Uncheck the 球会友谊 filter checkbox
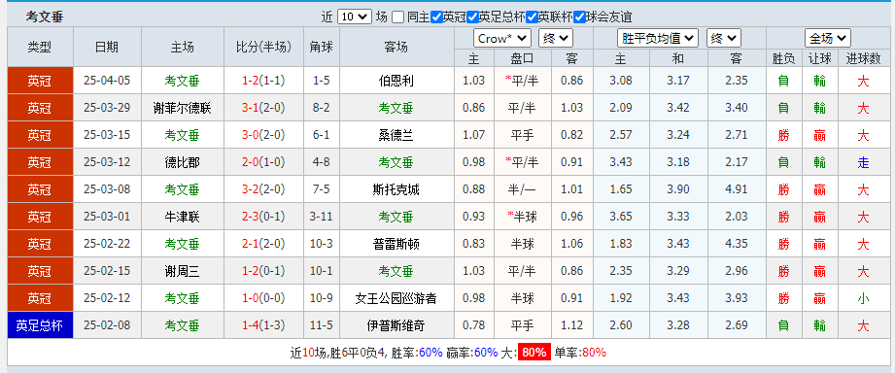Viewport: 895px width, 373px height. (x=579, y=17)
